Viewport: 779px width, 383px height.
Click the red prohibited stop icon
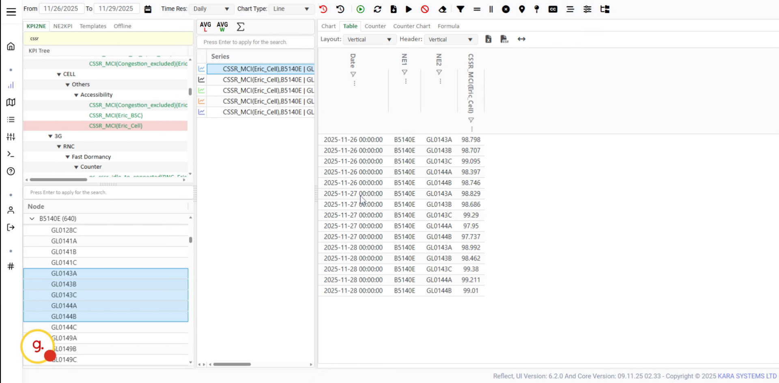[425, 9]
